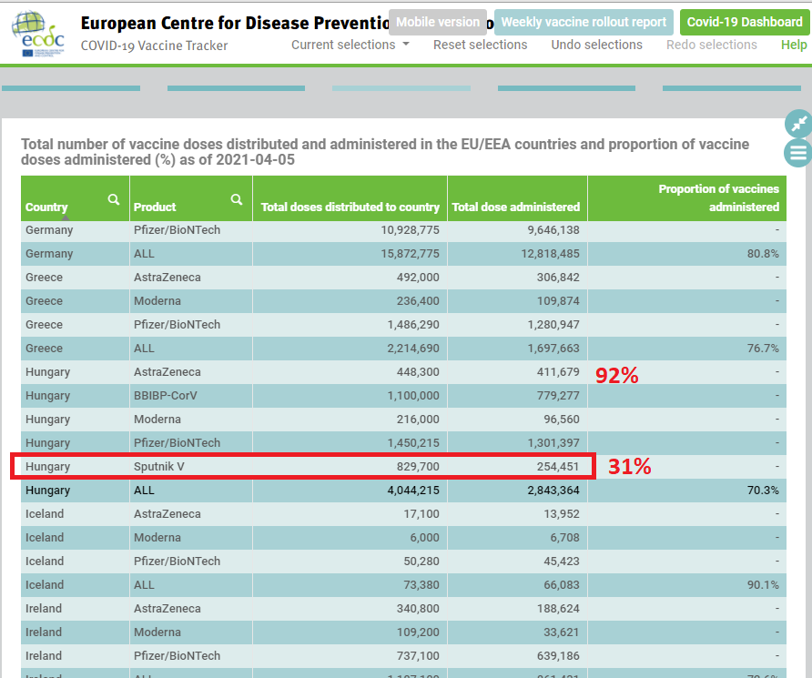Select the 6,708 administered value
Viewport: 812px width, 678px height.
(564, 538)
